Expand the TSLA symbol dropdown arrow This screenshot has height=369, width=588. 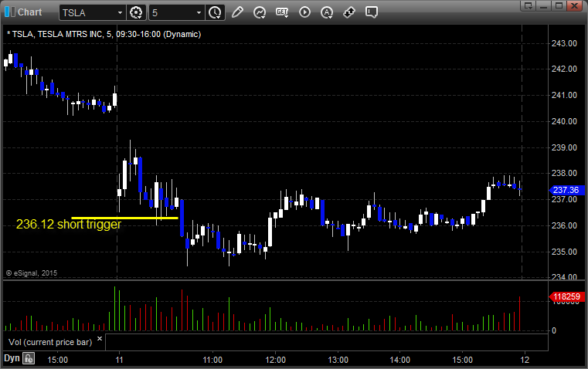coord(120,12)
